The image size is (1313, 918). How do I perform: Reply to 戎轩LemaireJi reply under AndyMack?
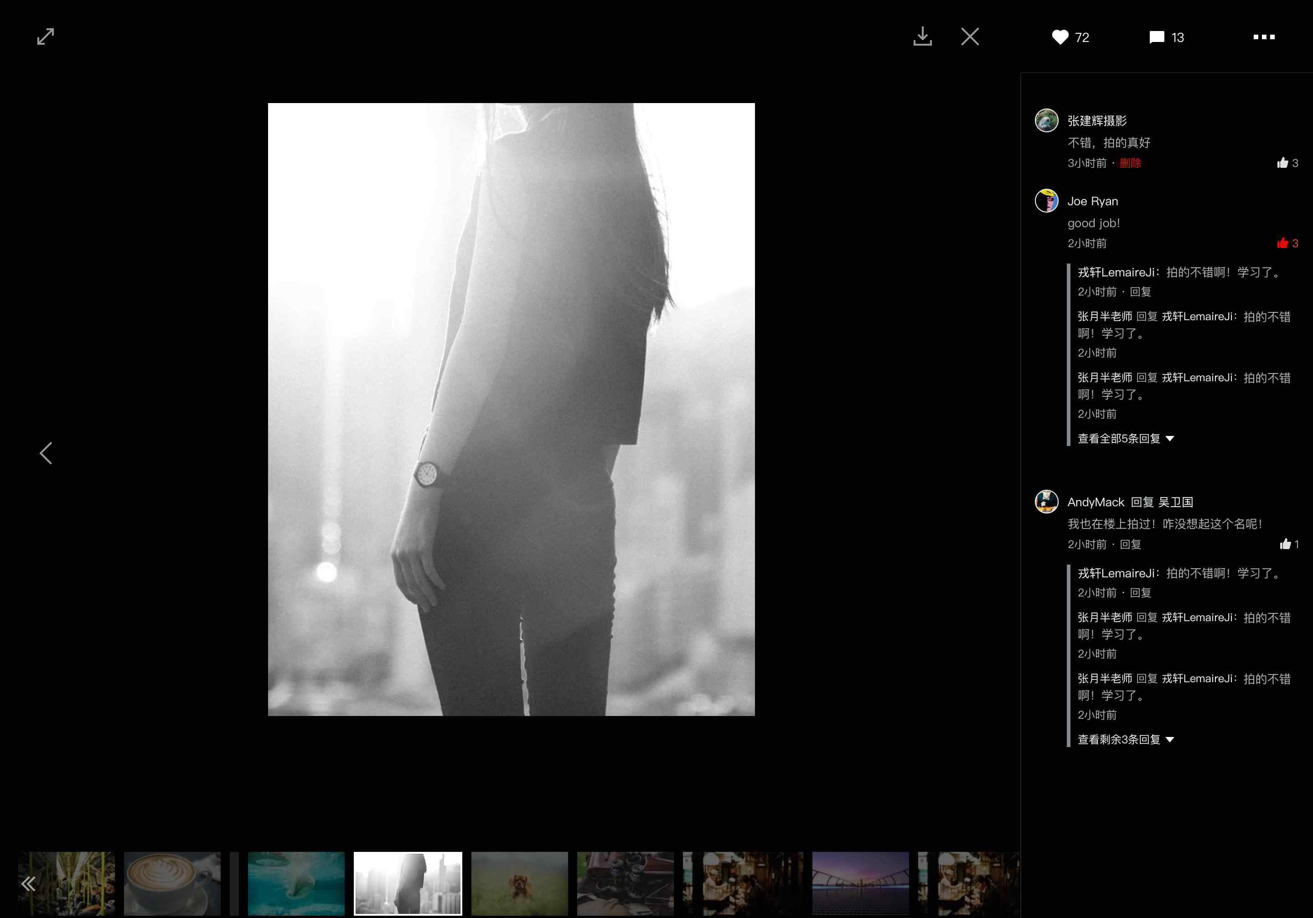pos(1140,592)
